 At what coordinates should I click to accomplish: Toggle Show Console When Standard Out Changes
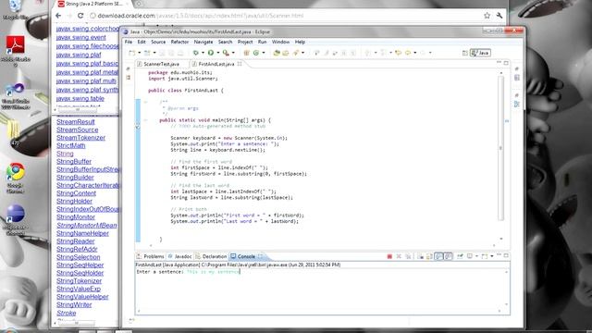coord(438,256)
